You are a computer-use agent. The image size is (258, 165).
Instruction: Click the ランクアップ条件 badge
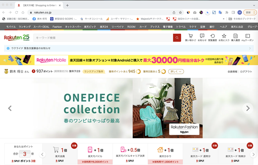93,71
